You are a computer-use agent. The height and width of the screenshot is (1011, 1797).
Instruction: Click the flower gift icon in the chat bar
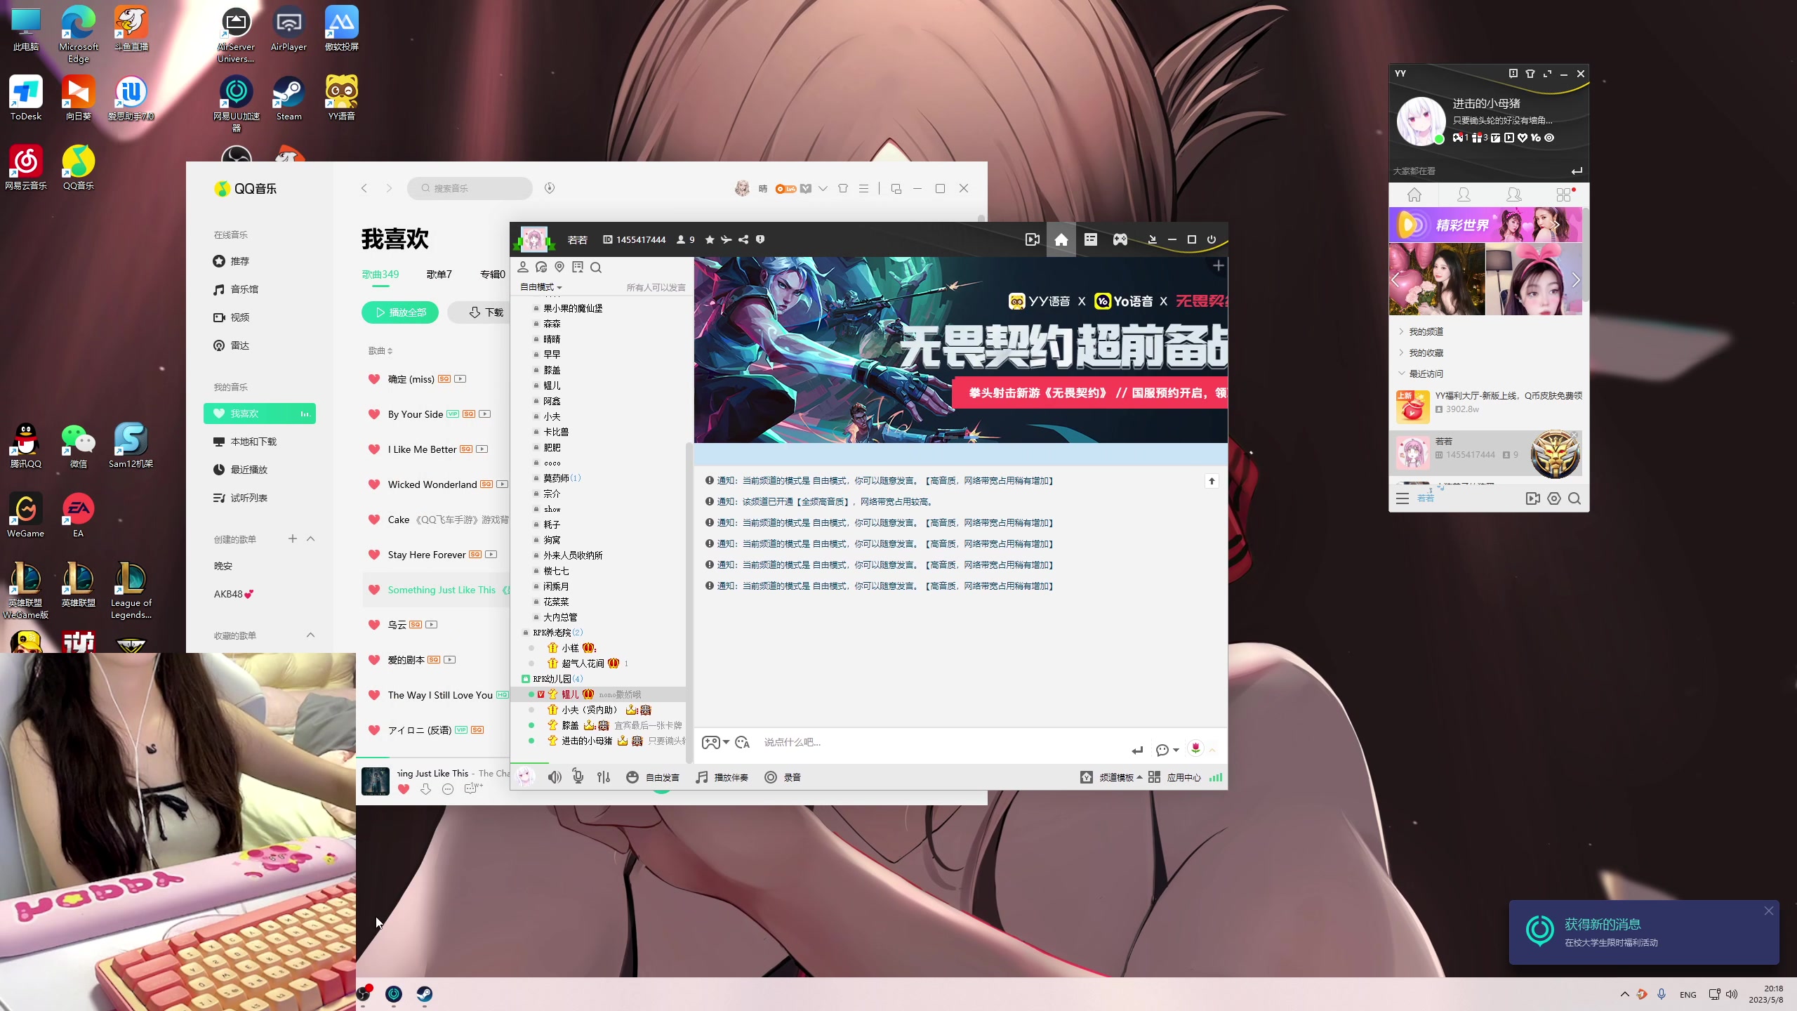tap(1195, 748)
